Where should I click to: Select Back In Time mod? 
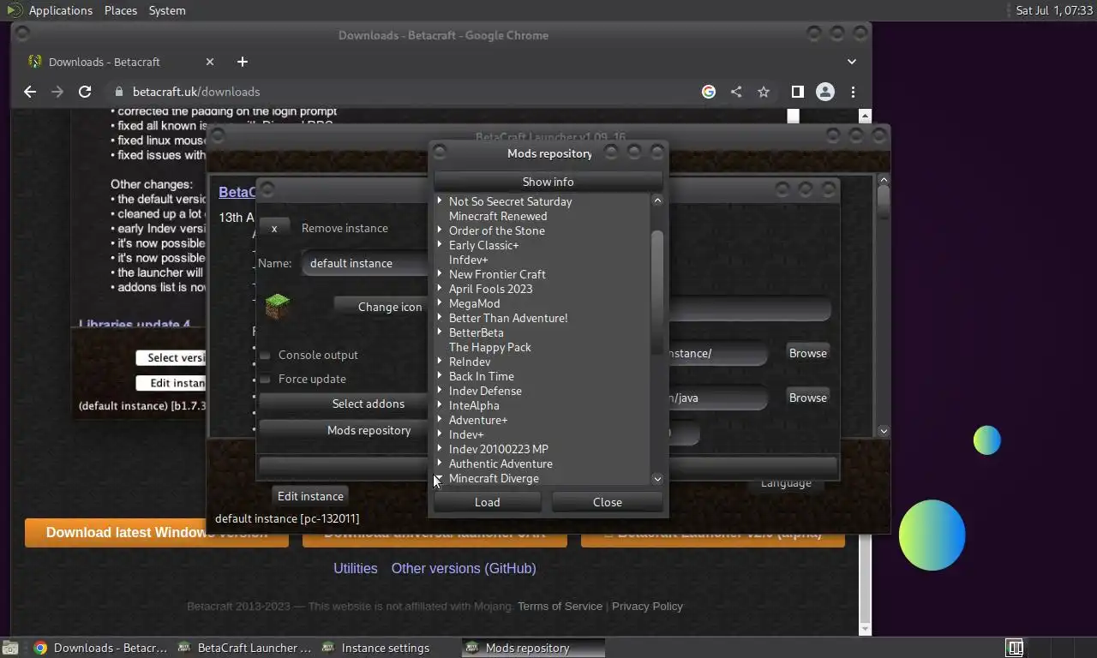[482, 376]
